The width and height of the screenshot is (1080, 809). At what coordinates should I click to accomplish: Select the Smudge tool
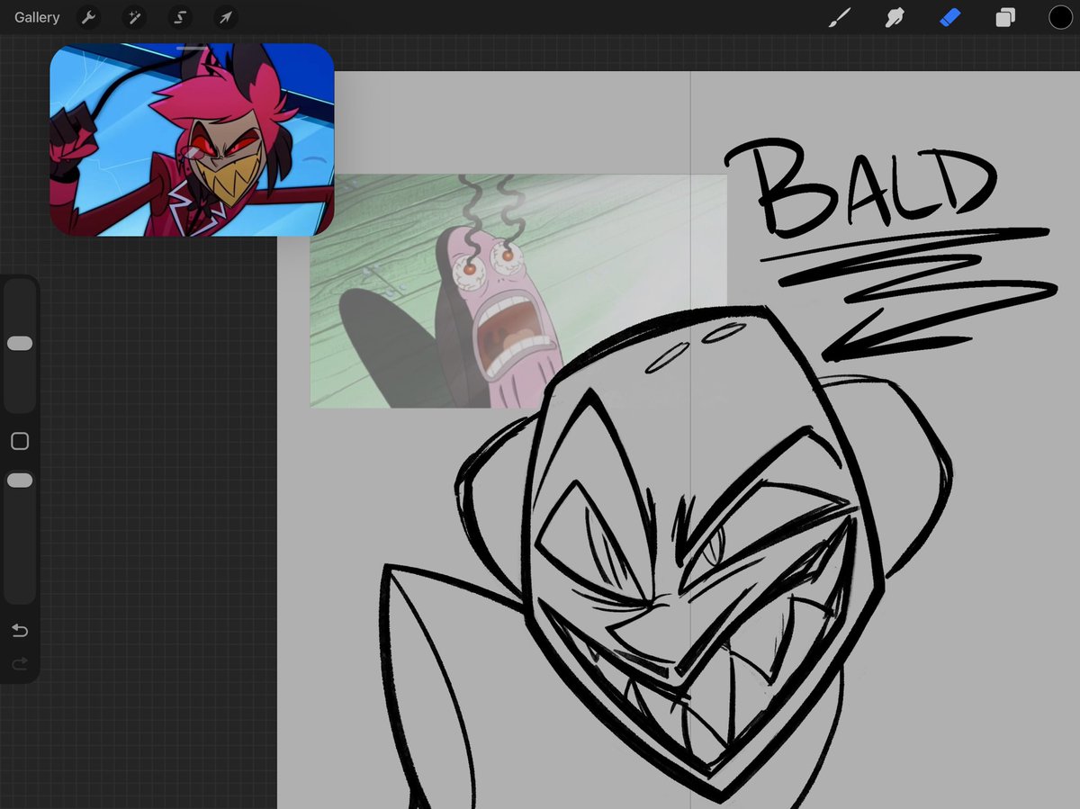tap(894, 17)
